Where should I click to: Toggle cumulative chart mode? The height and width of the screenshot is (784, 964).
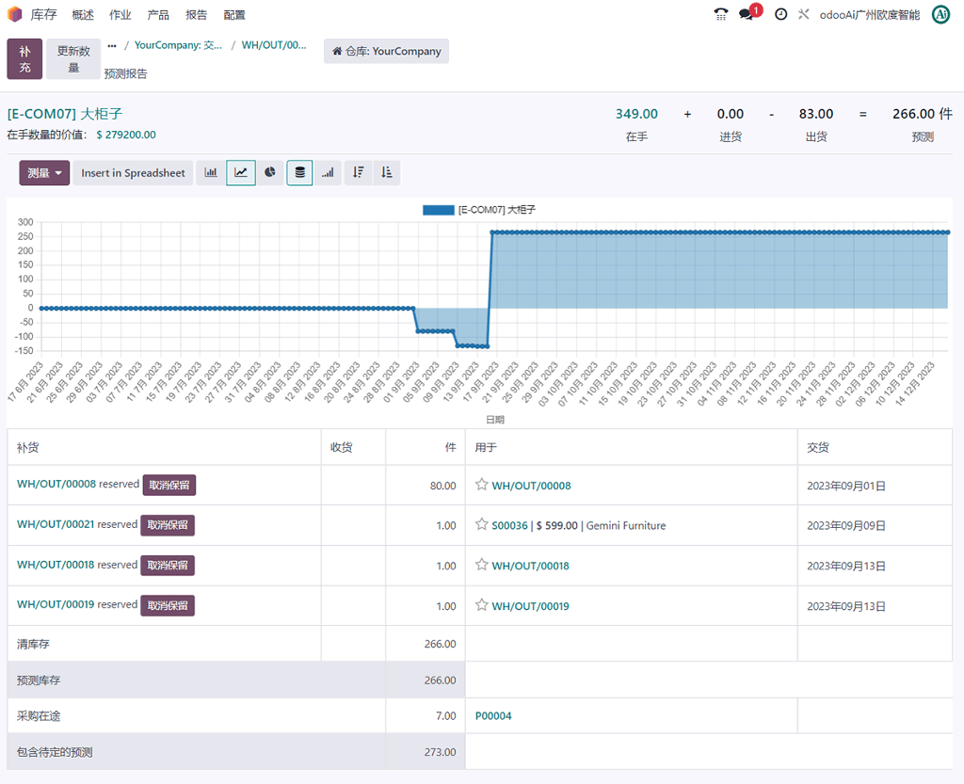[x=328, y=172]
